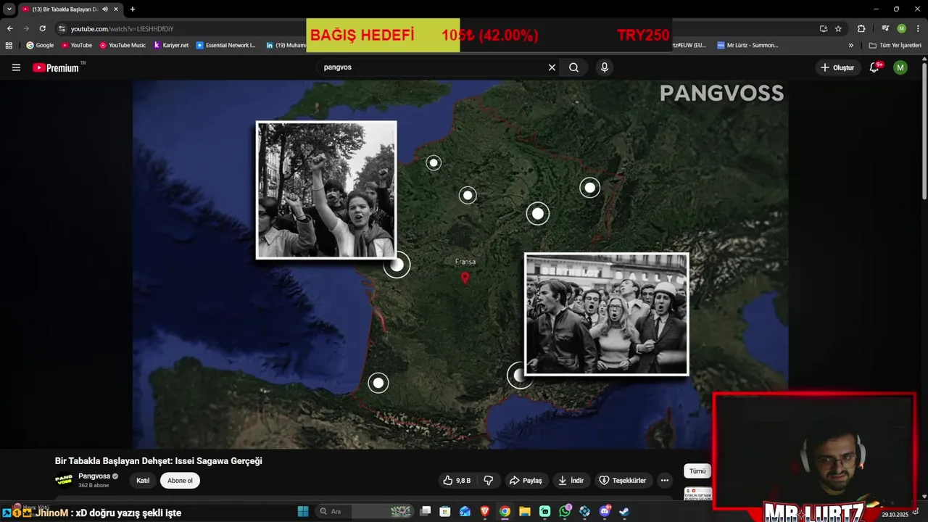The image size is (928, 522).
Task: Open File Explorer from taskbar
Action: pos(525,512)
